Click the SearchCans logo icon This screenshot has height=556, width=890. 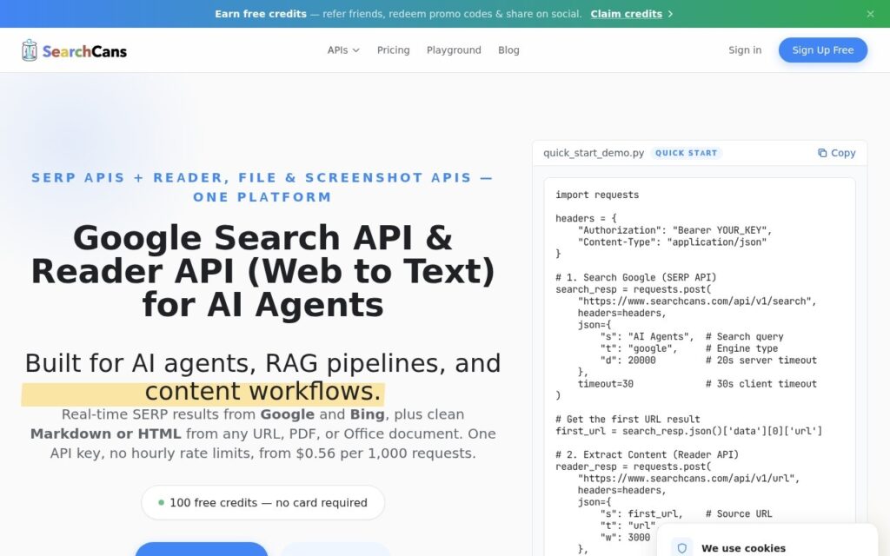(30, 50)
